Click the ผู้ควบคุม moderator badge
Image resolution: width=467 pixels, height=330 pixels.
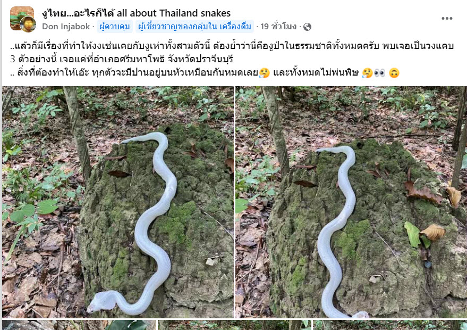point(115,27)
